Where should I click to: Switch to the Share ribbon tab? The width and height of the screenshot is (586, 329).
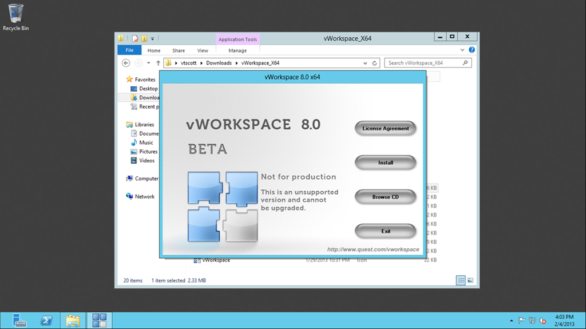(x=179, y=50)
